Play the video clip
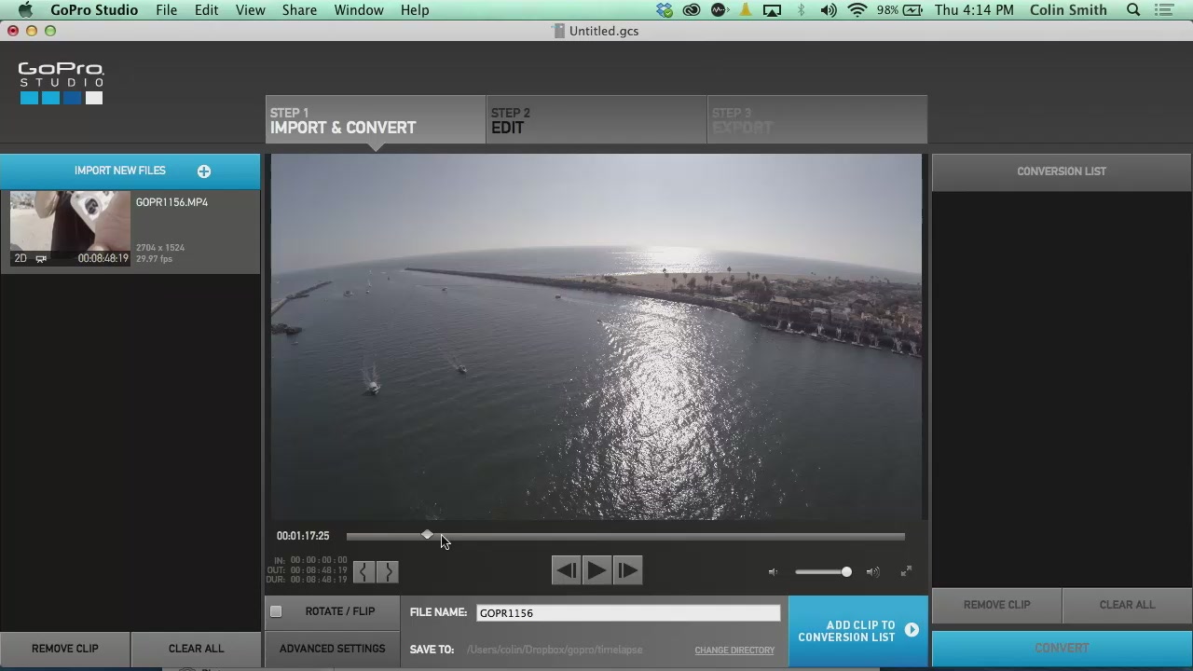Viewport: 1193px width, 671px height. click(596, 570)
